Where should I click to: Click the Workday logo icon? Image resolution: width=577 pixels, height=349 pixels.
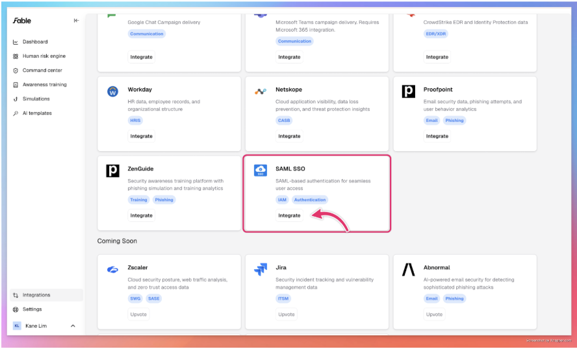tap(112, 91)
